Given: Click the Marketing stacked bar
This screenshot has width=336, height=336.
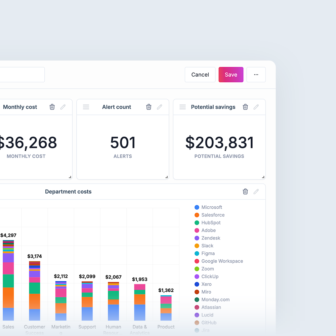Looking at the screenshot, I should 61,301.
